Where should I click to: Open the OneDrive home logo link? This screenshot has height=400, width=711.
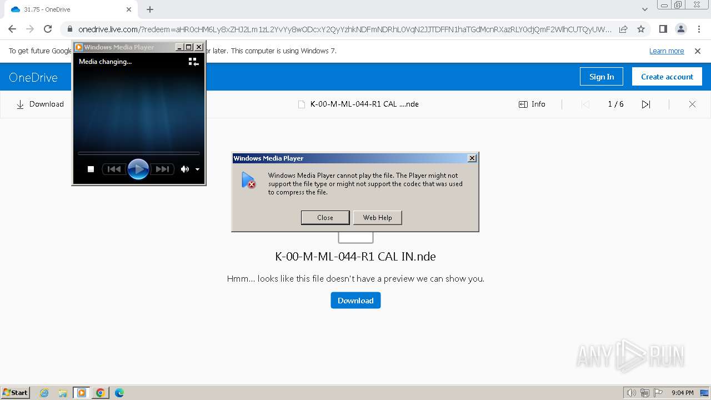coord(33,77)
